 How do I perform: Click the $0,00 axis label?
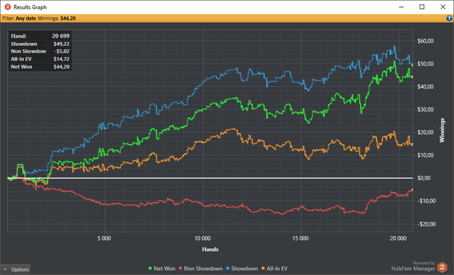click(425, 178)
